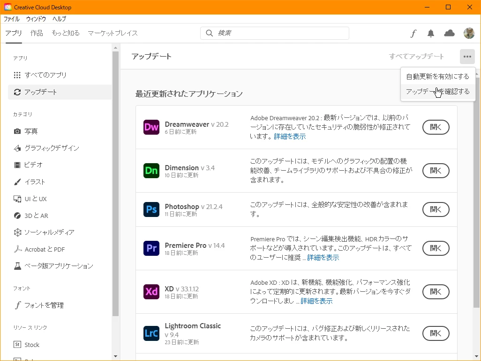Click すべてアップデート button
481x361 pixels.
[x=416, y=57]
